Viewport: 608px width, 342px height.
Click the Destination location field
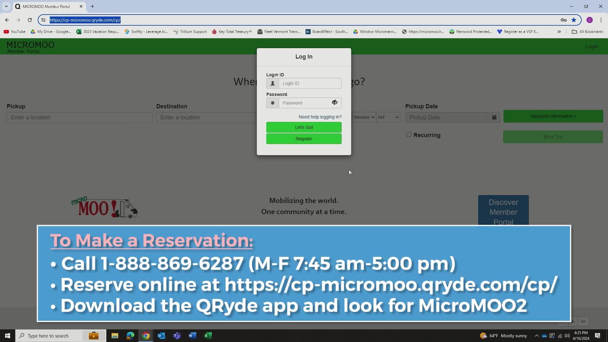(206, 117)
